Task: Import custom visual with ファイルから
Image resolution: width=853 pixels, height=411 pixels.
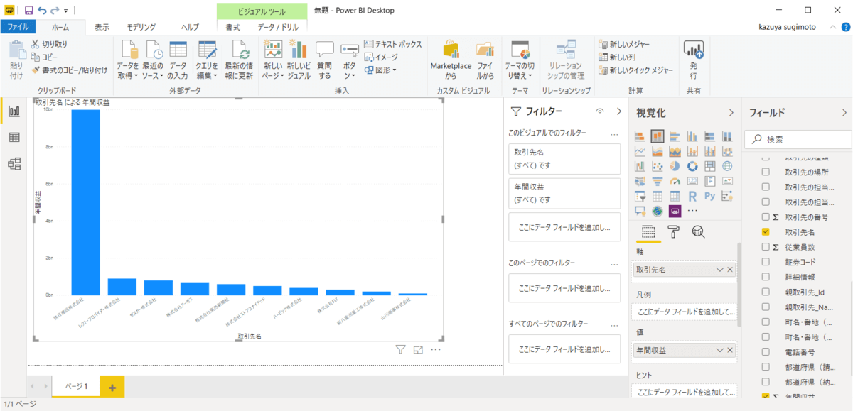Action: (485, 60)
